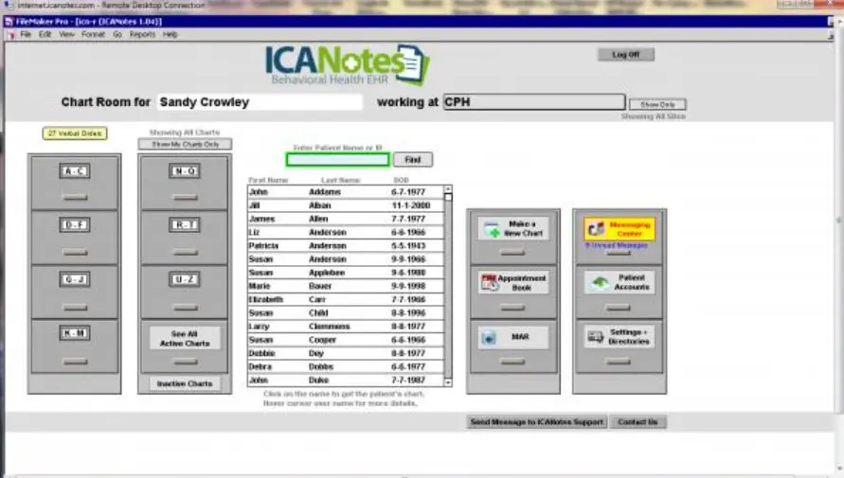Open the R - T file drawer
The height and width of the screenshot is (478, 844).
(x=185, y=237)
